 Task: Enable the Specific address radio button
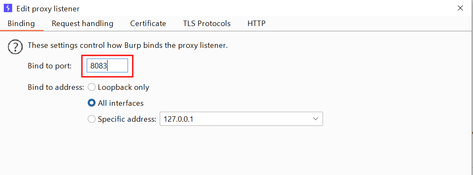pyautogui.click(x=92, y=119)
